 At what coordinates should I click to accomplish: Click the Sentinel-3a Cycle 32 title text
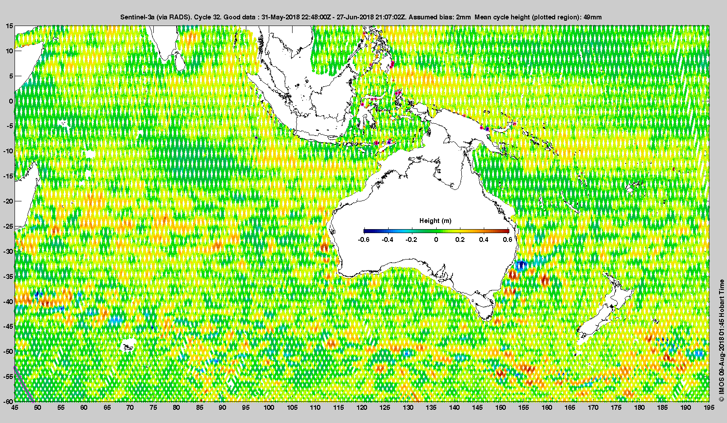pyautogui.click(x=361, y=17)
